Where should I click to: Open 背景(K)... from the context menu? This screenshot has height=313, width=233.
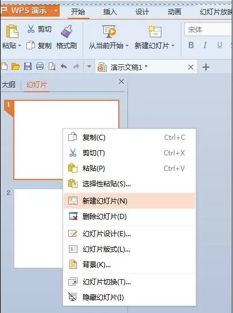(129, 265)
